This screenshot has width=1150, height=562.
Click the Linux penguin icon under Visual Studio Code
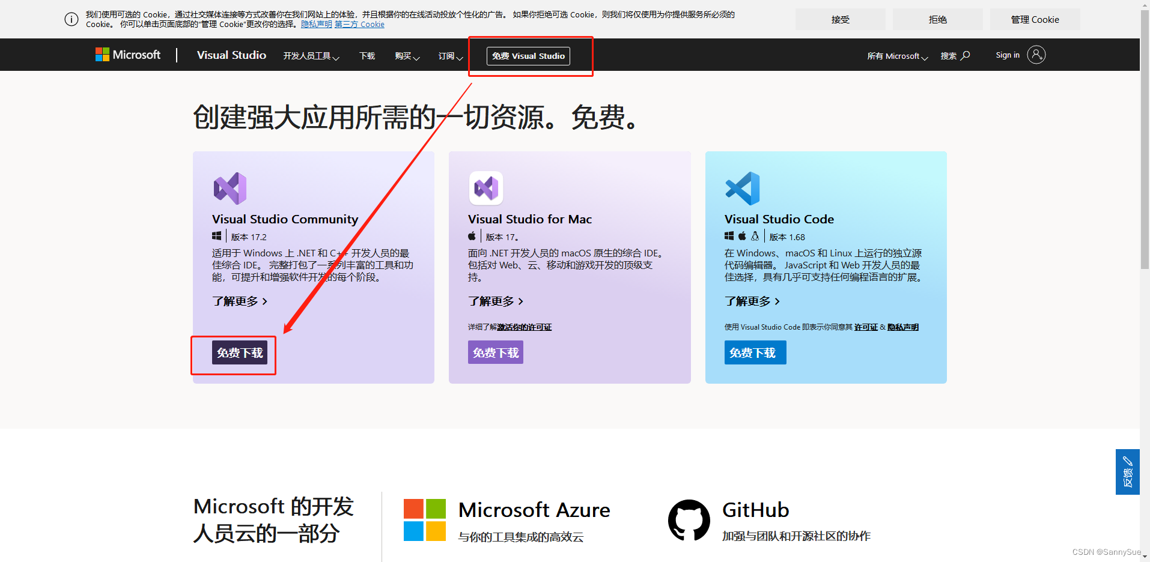tap(755, 236)
